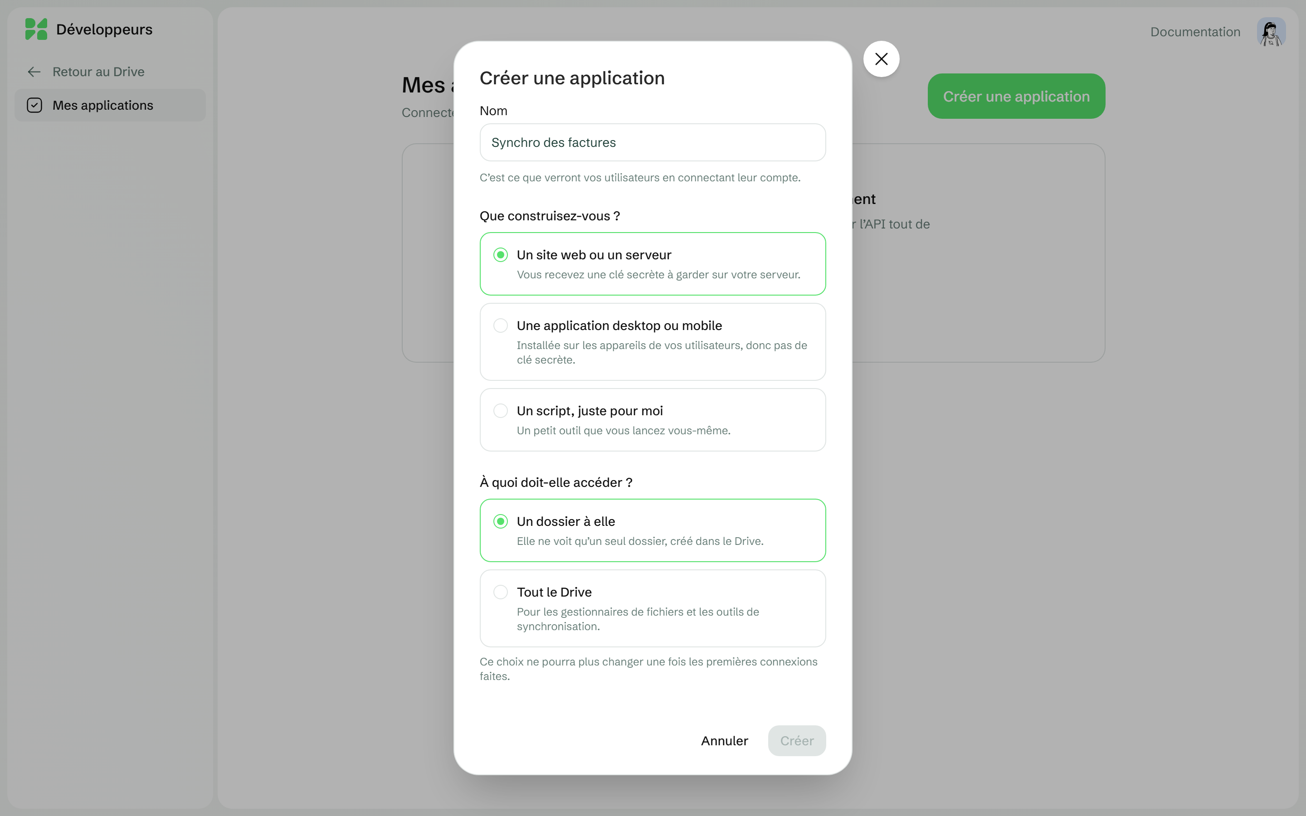This screenshot has height=816, width=1306.
Task: Open the user avatar in top right
Action: [x=1271, y=32]
